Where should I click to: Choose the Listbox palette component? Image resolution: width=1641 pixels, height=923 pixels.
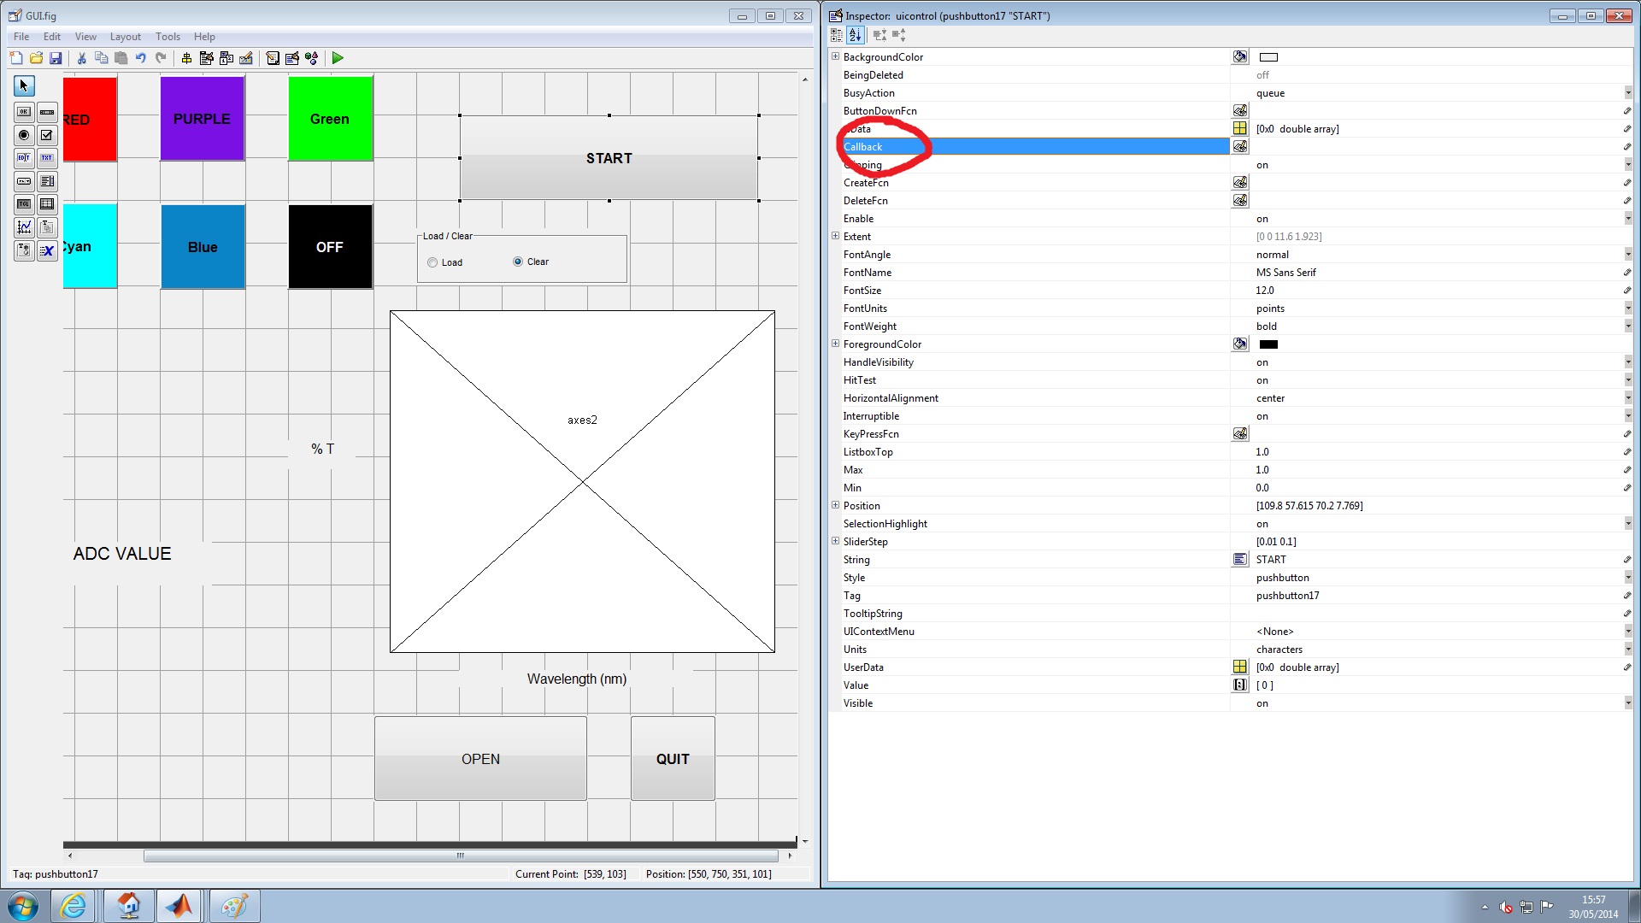click(47, 181)
